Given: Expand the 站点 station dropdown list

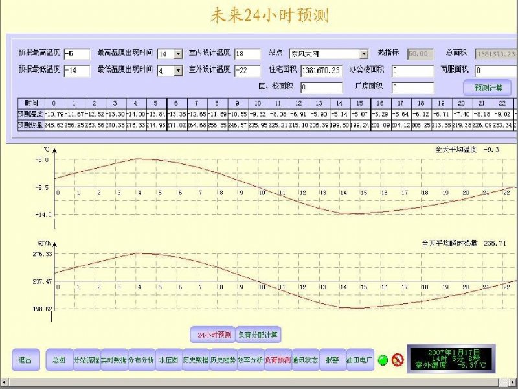Looking at the screenshot, I should coord(363,54).
